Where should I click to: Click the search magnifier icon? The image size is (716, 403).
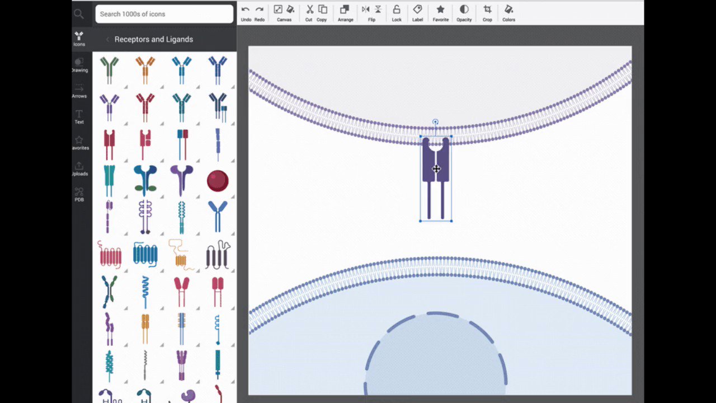click(x=79, y=14)
